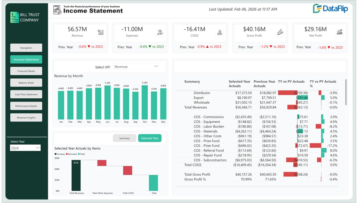
Task: Click the Navigation button in sidebar
Action: [26, 48]
